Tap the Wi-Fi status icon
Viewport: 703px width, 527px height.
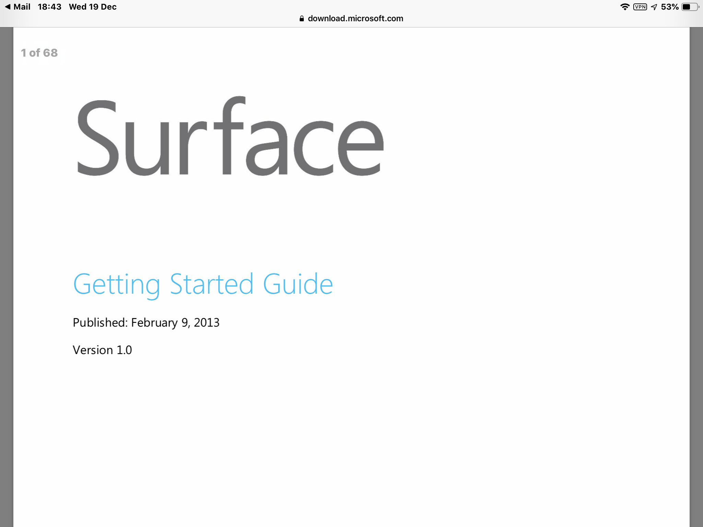point(625,7)
